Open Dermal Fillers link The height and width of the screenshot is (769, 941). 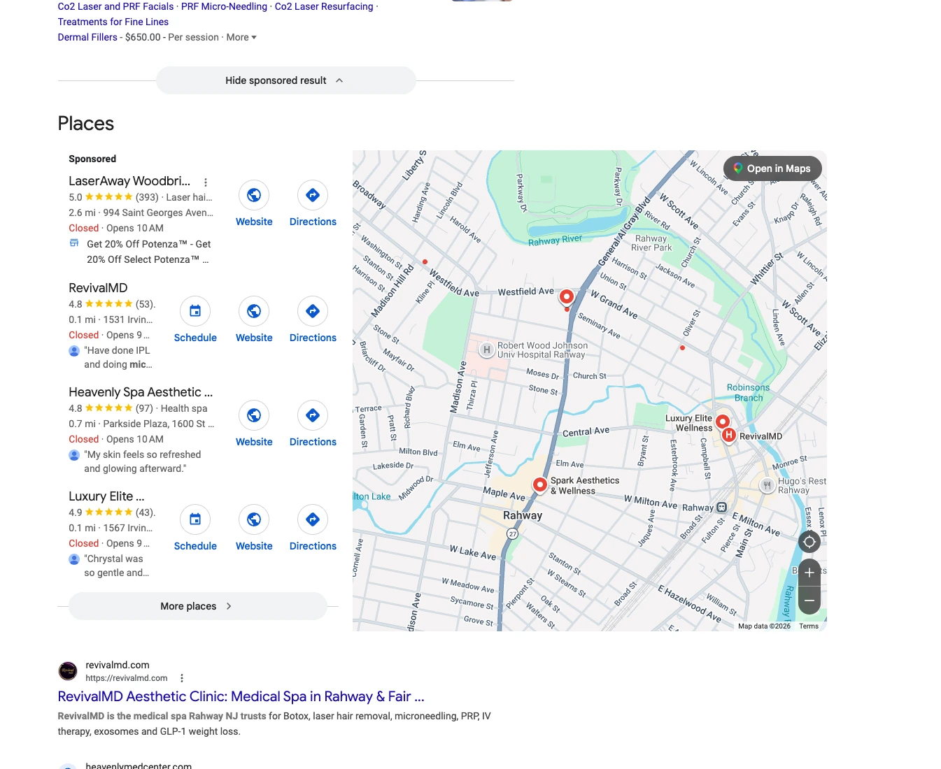point(87,37)
